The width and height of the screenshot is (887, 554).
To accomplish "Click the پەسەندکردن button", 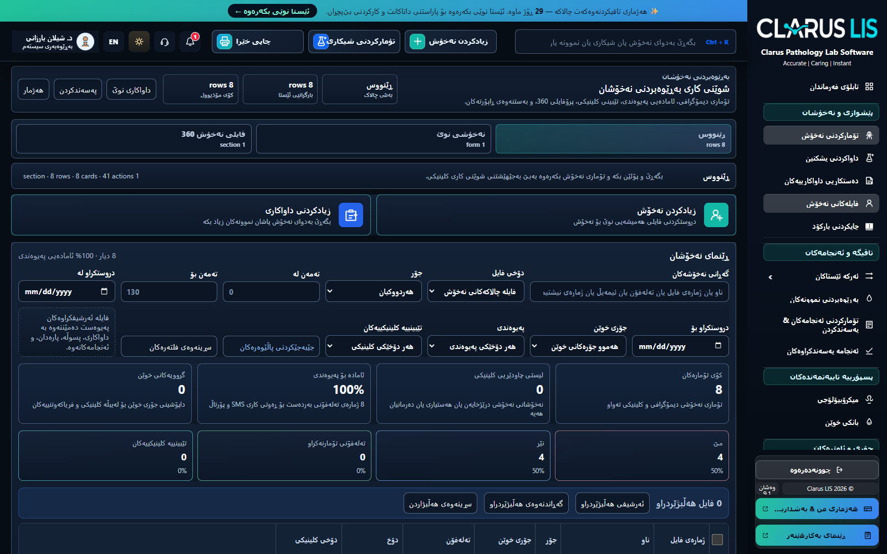I will click(78, 90).
